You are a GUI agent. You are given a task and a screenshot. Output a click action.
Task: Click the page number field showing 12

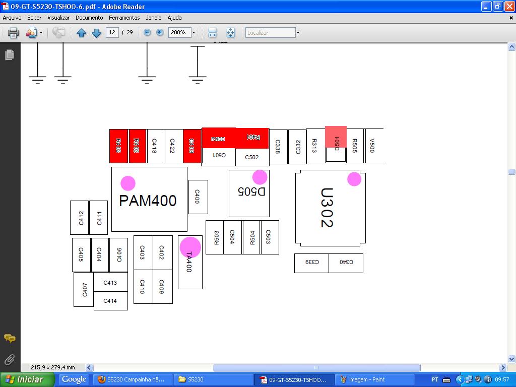112,32
